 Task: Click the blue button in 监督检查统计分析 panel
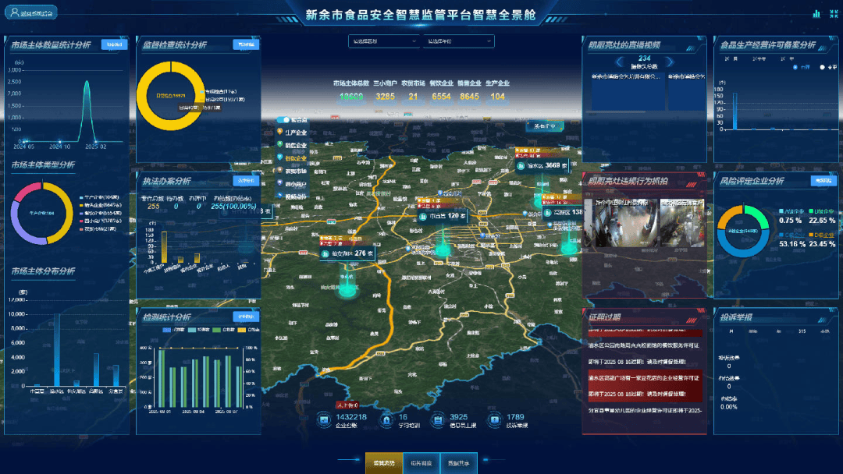tap(246, 44)
